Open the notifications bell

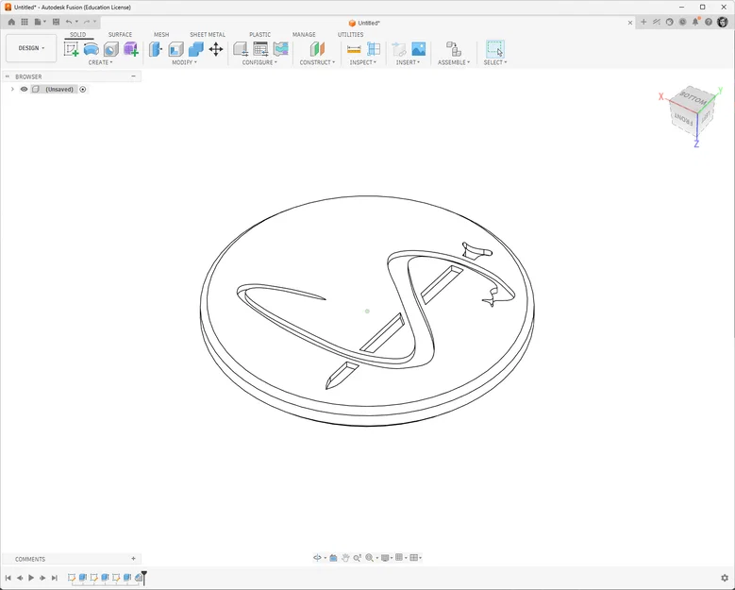(x=695, y=22)
